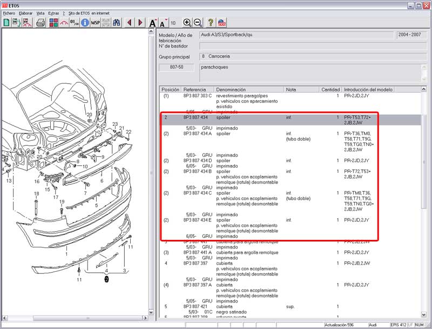Click the font size field showing 10

click(173, 23)
